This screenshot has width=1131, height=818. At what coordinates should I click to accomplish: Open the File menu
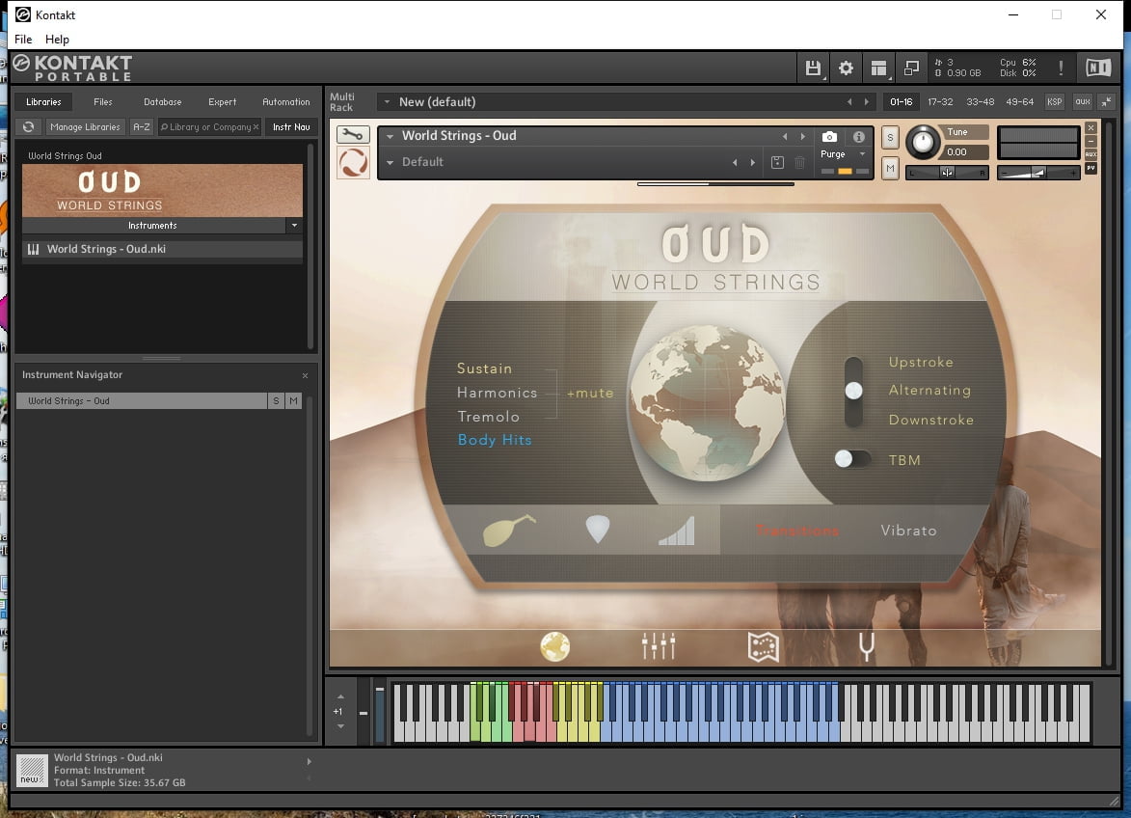coord(23,40)
